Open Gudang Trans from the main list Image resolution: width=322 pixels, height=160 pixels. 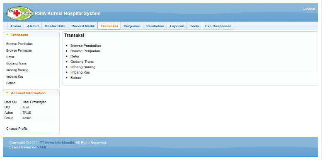click(x=82, y=62)
